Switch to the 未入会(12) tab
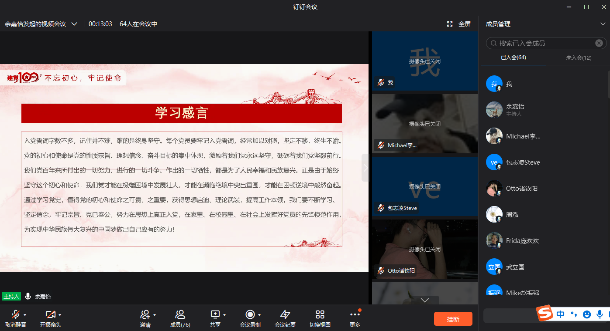 click(579, 57)
